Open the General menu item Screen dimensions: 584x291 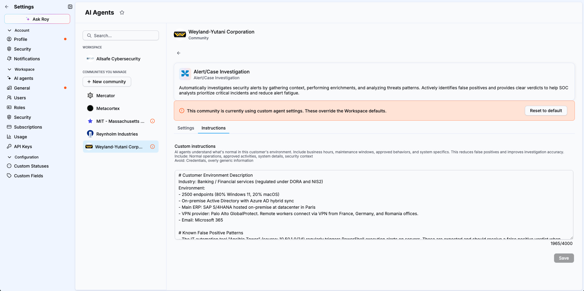tap(22, 88)
